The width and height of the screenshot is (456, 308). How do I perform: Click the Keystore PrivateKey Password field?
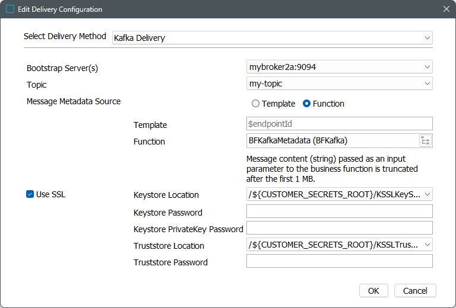coord(339,228)
